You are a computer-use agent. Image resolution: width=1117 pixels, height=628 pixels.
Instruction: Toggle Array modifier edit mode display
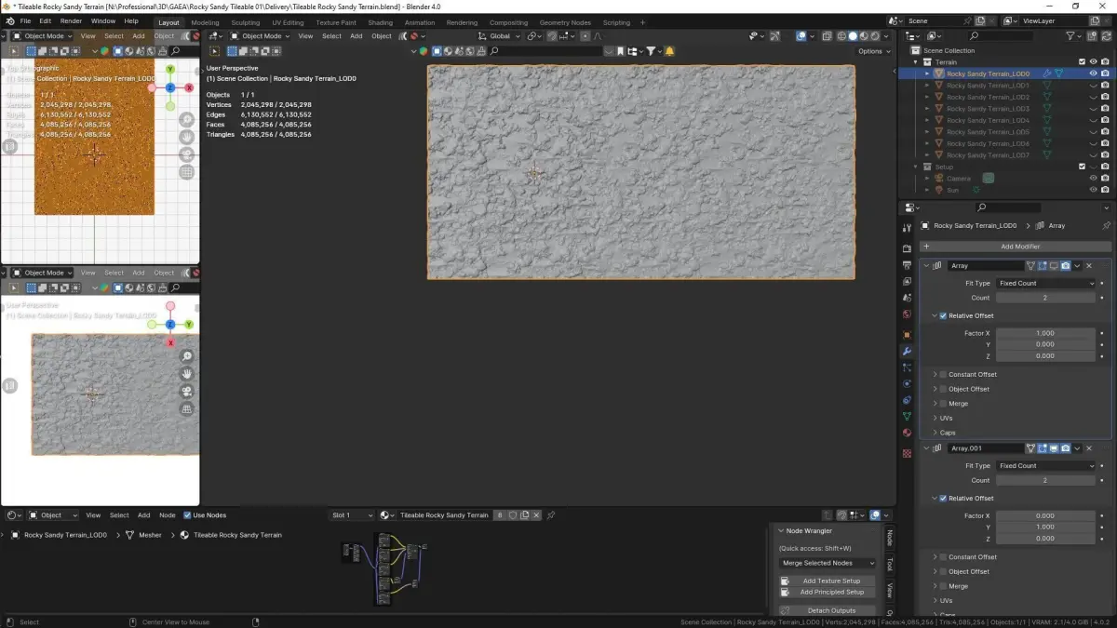click(x=1043, y=266)
